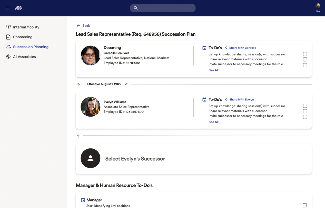Tick the Start identifying key positions checkbox

[x=304, y=205]
